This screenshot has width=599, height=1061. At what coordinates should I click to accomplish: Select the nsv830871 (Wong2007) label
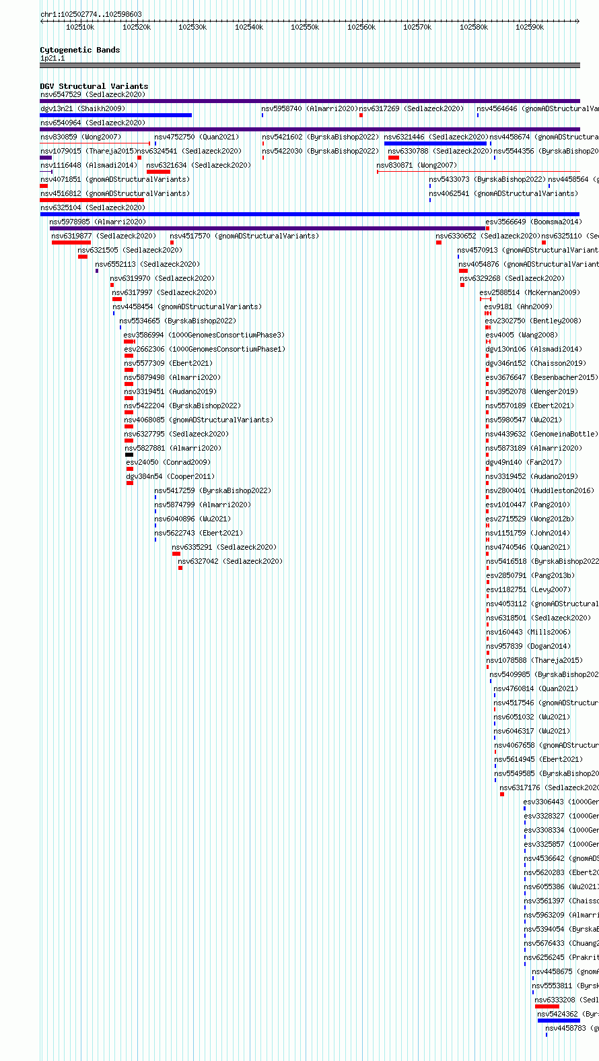click(x=417, y=165)
